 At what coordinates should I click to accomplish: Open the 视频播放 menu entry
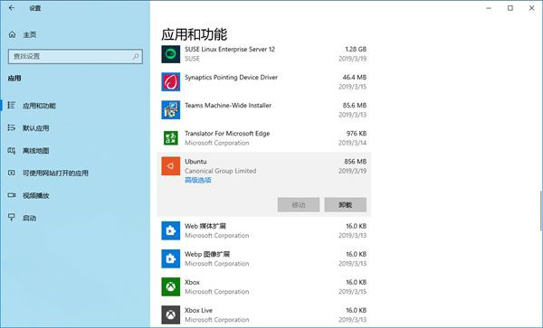pos(35,195)
